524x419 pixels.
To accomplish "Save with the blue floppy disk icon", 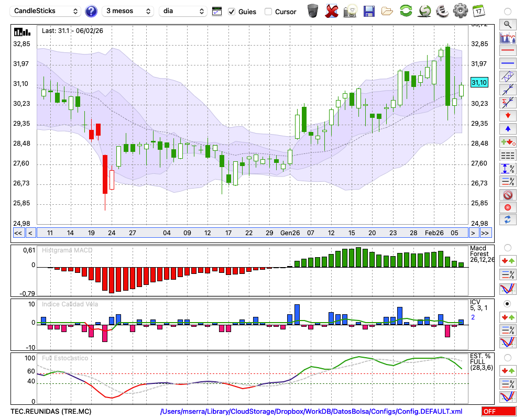I will point(369,11).
